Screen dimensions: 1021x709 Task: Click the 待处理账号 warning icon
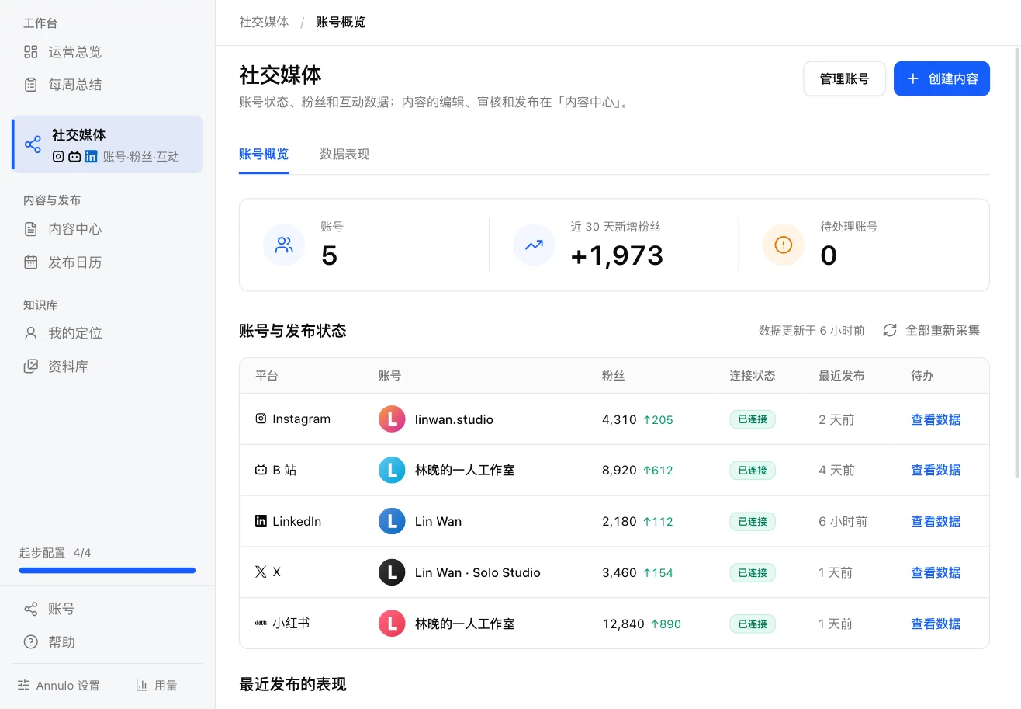pos(784,245)
